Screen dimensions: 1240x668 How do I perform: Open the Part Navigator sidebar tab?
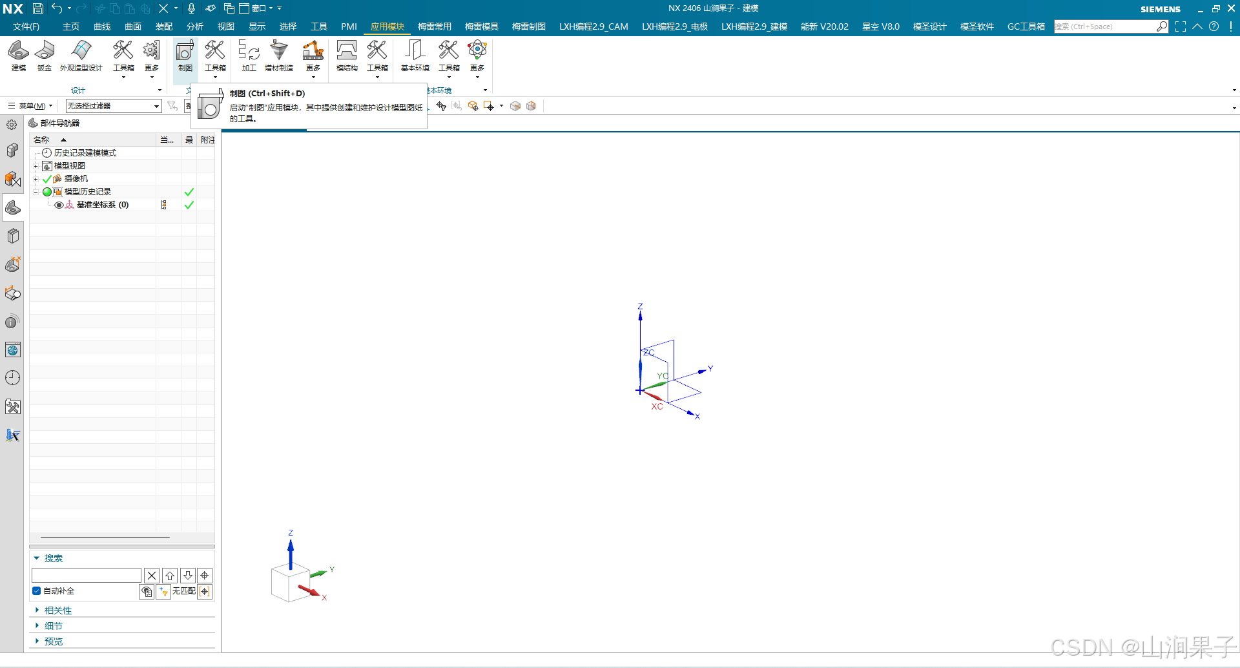pos(13,207)
